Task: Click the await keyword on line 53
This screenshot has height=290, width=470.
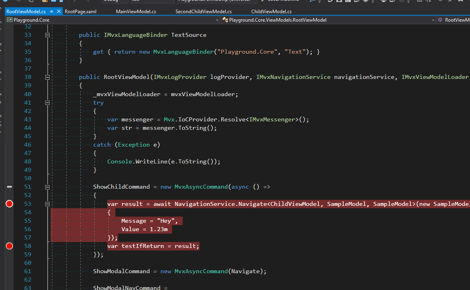Action: [x=162, y=204]
